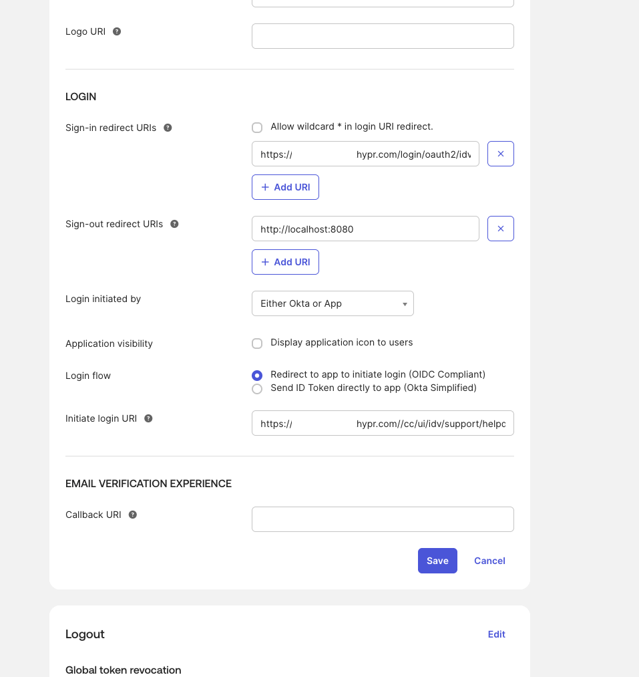The width and height of the screenshot is (639, 677).
Task: Click the Logo URI input field
Action: [x=383, y=36]
